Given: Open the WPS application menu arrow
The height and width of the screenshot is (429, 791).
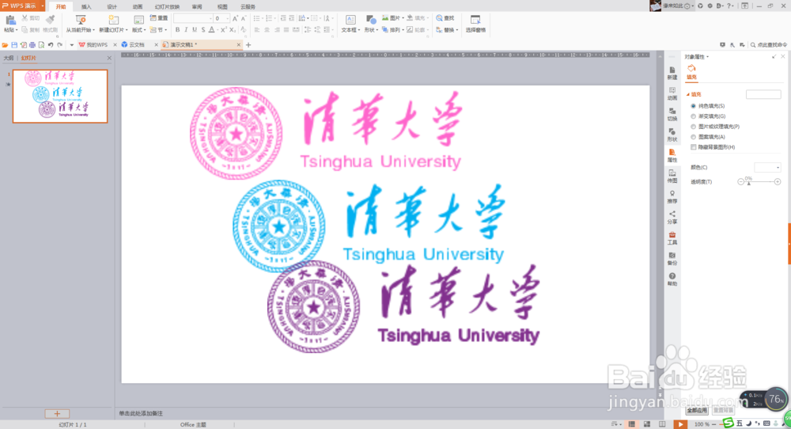Looking at the screenshot, I should pos(43,6).
